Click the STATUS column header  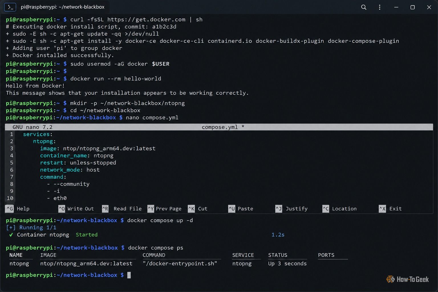[278, 255]
